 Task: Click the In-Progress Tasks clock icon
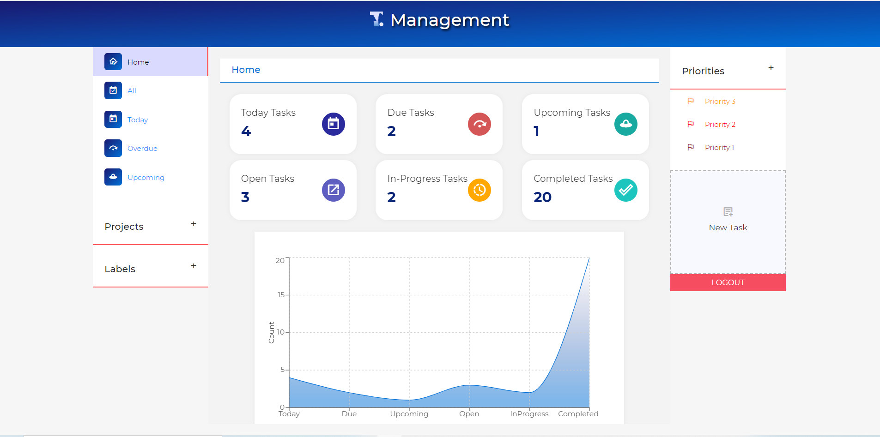tap(479, 190)
